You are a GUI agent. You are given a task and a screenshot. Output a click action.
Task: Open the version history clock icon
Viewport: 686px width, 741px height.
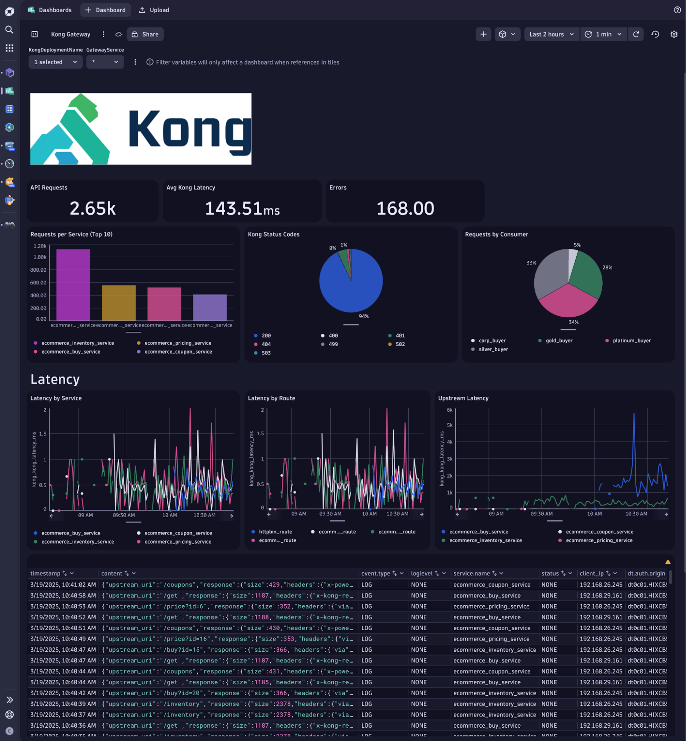tap(655, 34)
